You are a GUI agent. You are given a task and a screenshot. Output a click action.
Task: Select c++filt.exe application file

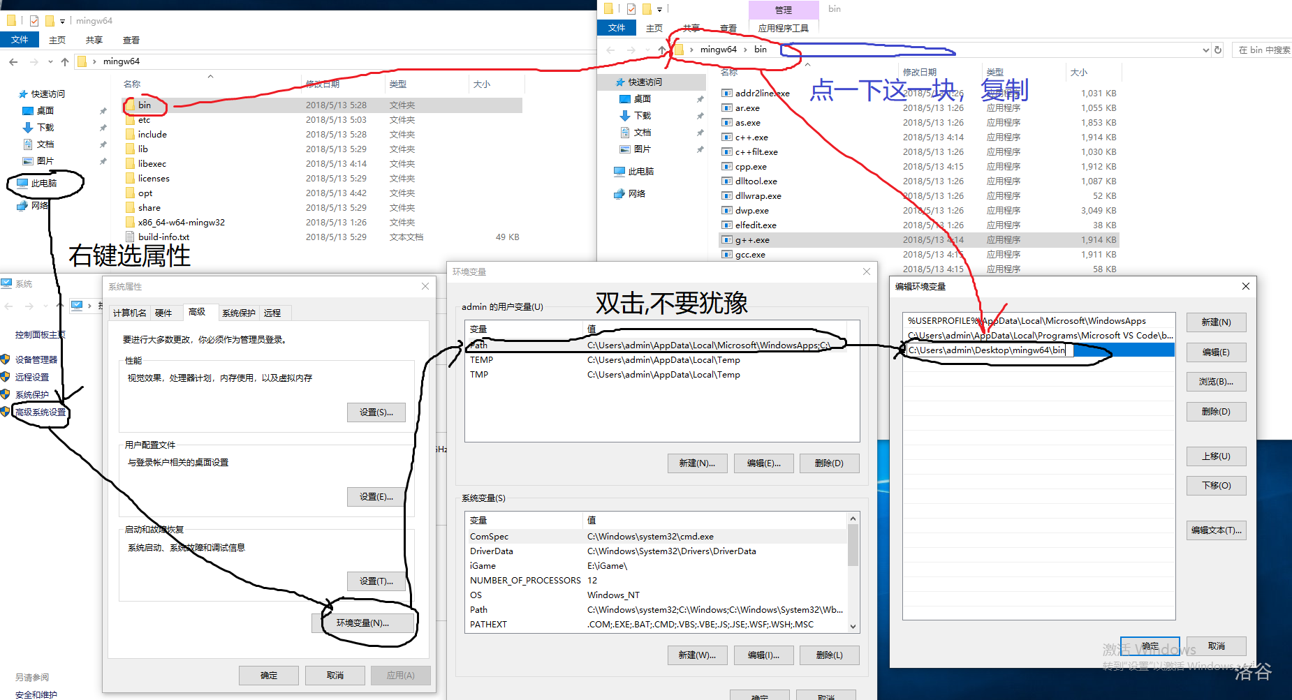tap(756, 152)
